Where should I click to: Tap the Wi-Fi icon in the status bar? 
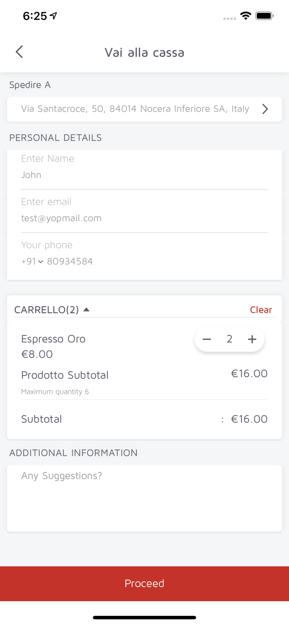245,15
